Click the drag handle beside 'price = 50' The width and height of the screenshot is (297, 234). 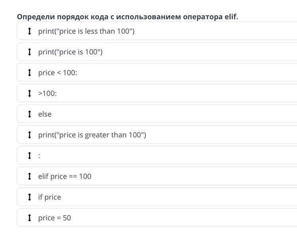pos(29,218)
